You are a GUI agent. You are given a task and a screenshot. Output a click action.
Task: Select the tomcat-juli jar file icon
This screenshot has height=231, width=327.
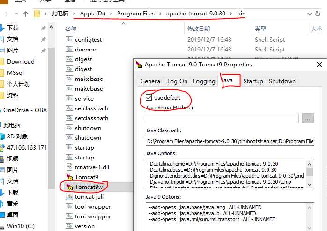pyautogui.click(x=69, y=196)
